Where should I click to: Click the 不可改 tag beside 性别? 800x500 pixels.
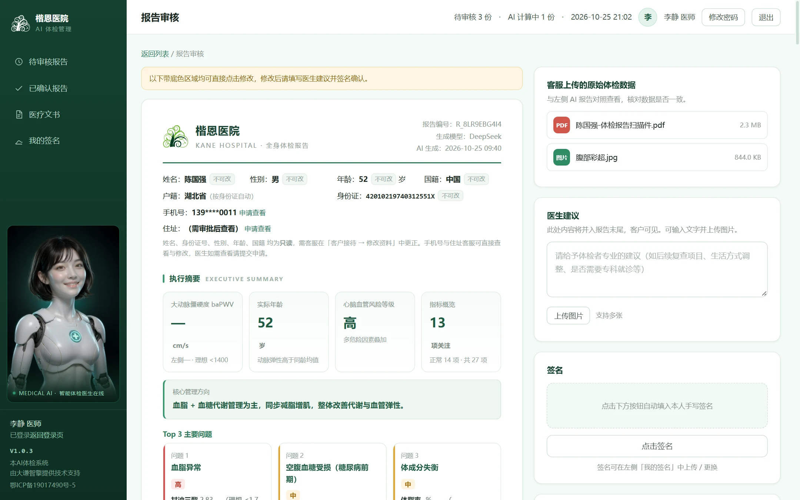(295, 179)
